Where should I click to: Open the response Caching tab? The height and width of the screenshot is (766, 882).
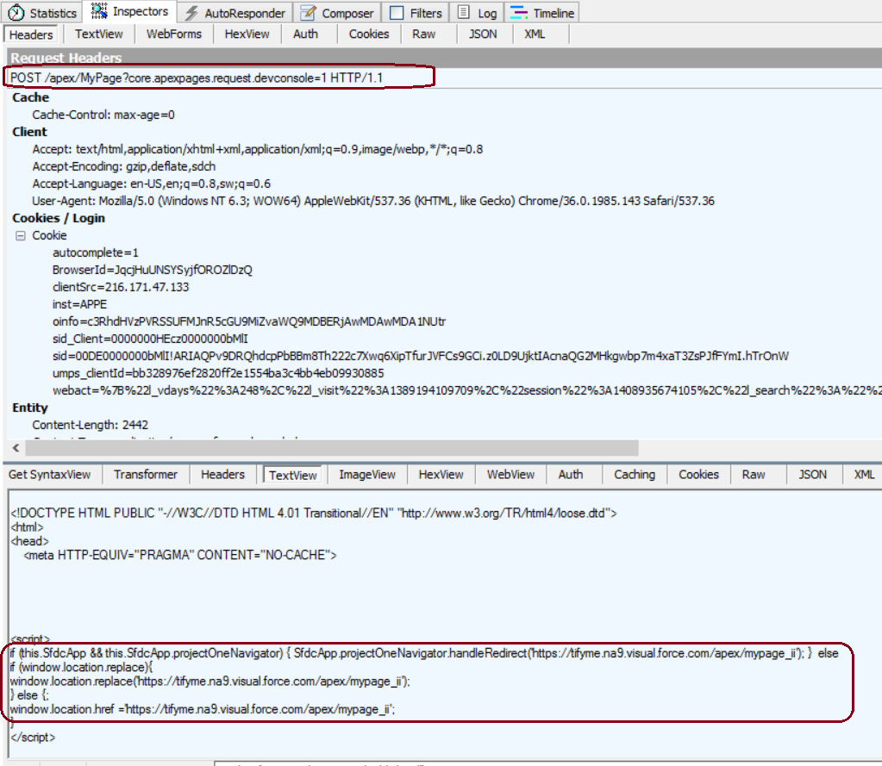point(635,474)
